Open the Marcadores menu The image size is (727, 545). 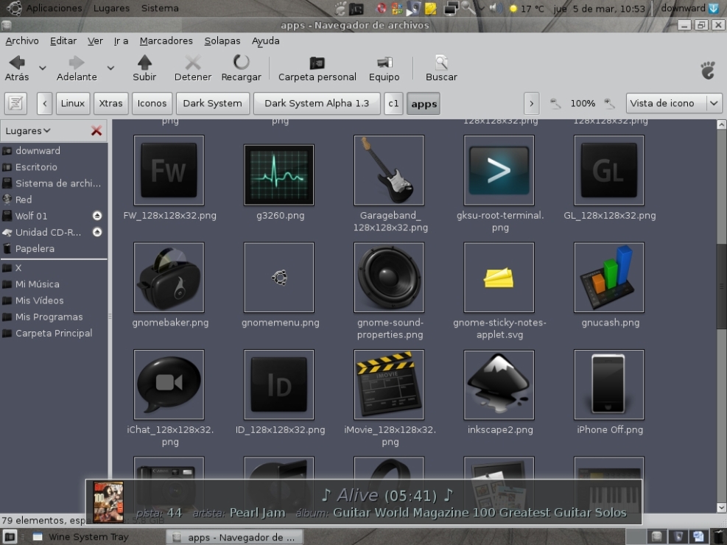pyautogui.click(x=166, y=41)
